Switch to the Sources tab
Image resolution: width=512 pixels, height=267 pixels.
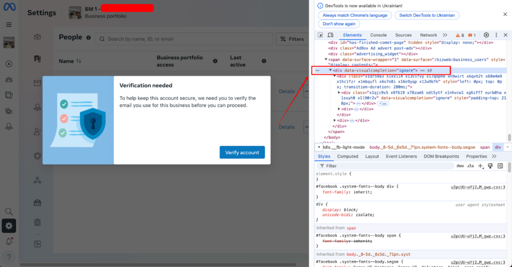point(403,35)
